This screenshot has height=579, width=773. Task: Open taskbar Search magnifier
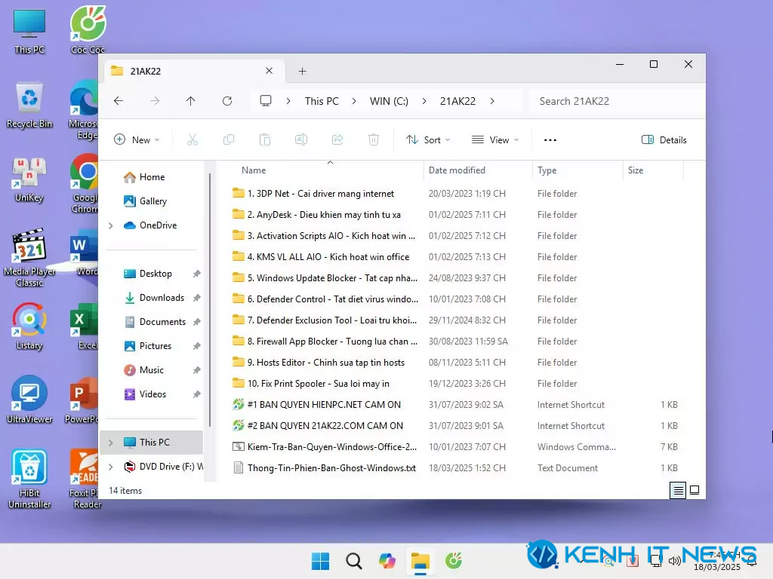[354, 561]
